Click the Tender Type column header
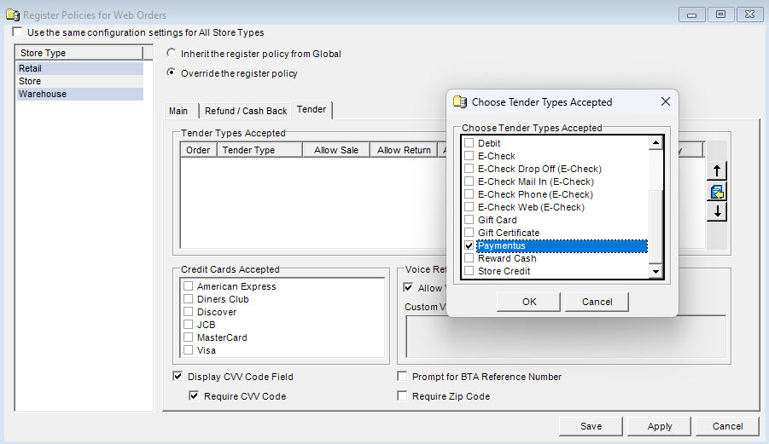The width and height of the screenshot is (769, 444). coord(259,150)
